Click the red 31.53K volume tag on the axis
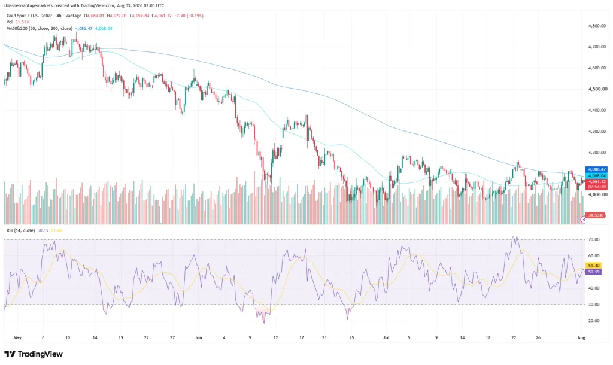Viewport: 613px width, 365px height. point(596,215)
